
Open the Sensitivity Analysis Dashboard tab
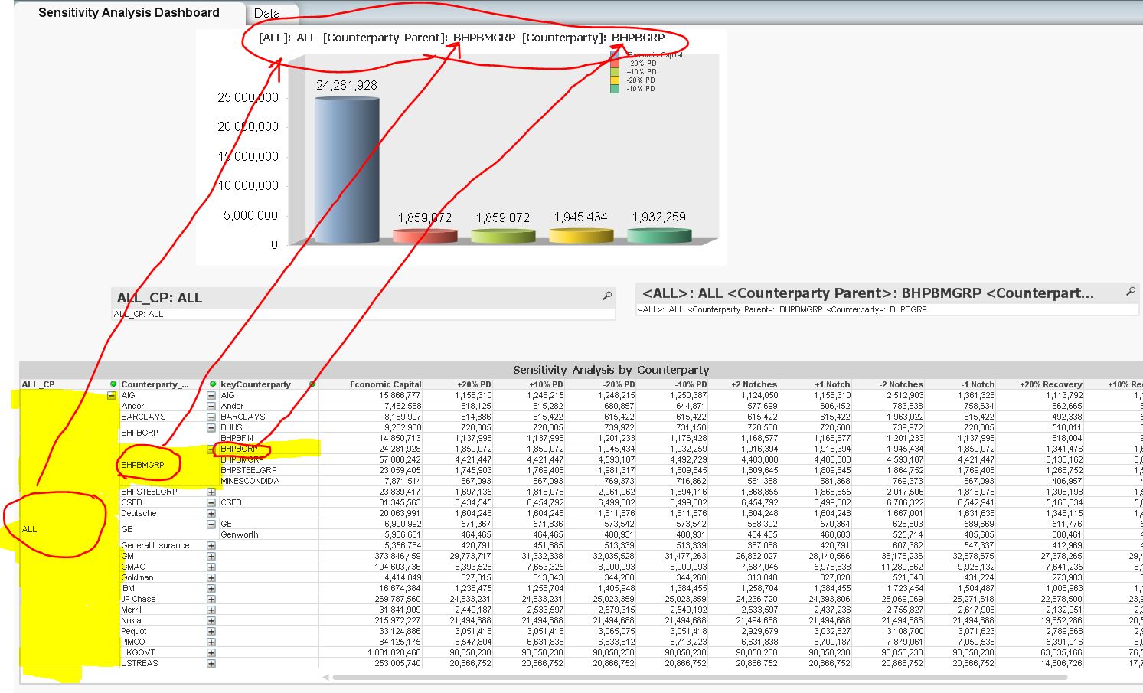pos(129,13)
